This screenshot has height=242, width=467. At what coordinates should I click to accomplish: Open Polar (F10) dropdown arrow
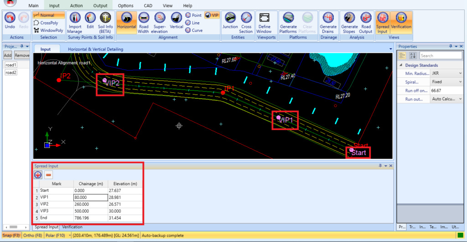(x=70, y=236)
